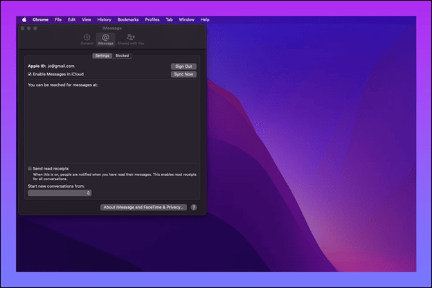The image size is (432, 288).
Task: Select the Settings tab
Action: coord(103,55)
